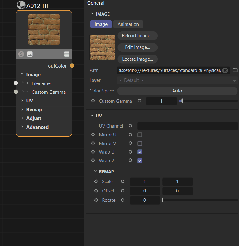Click the UV Channel input field

tap(187, 126)
